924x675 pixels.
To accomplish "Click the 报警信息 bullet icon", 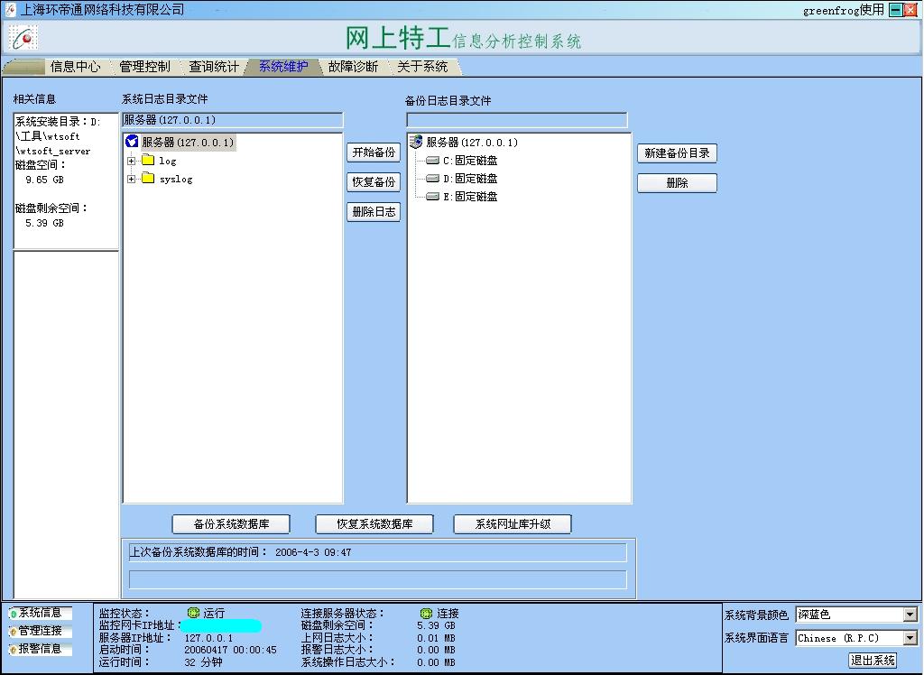I will click(13, 650).
